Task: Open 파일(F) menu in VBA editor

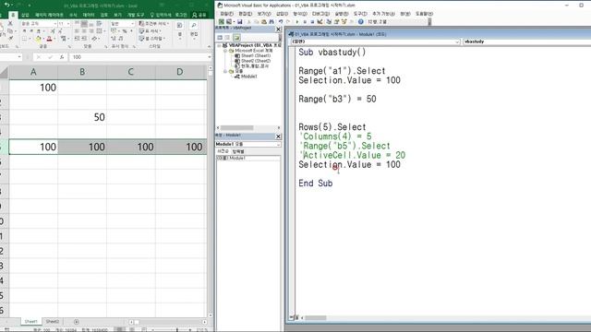Action: [227, 14]
